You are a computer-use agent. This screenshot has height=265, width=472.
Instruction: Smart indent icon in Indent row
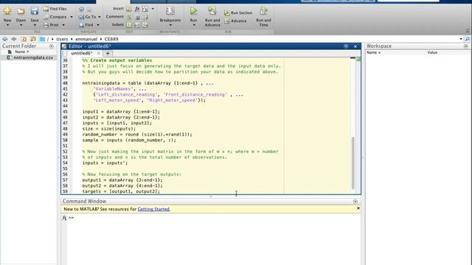point(129,25)
